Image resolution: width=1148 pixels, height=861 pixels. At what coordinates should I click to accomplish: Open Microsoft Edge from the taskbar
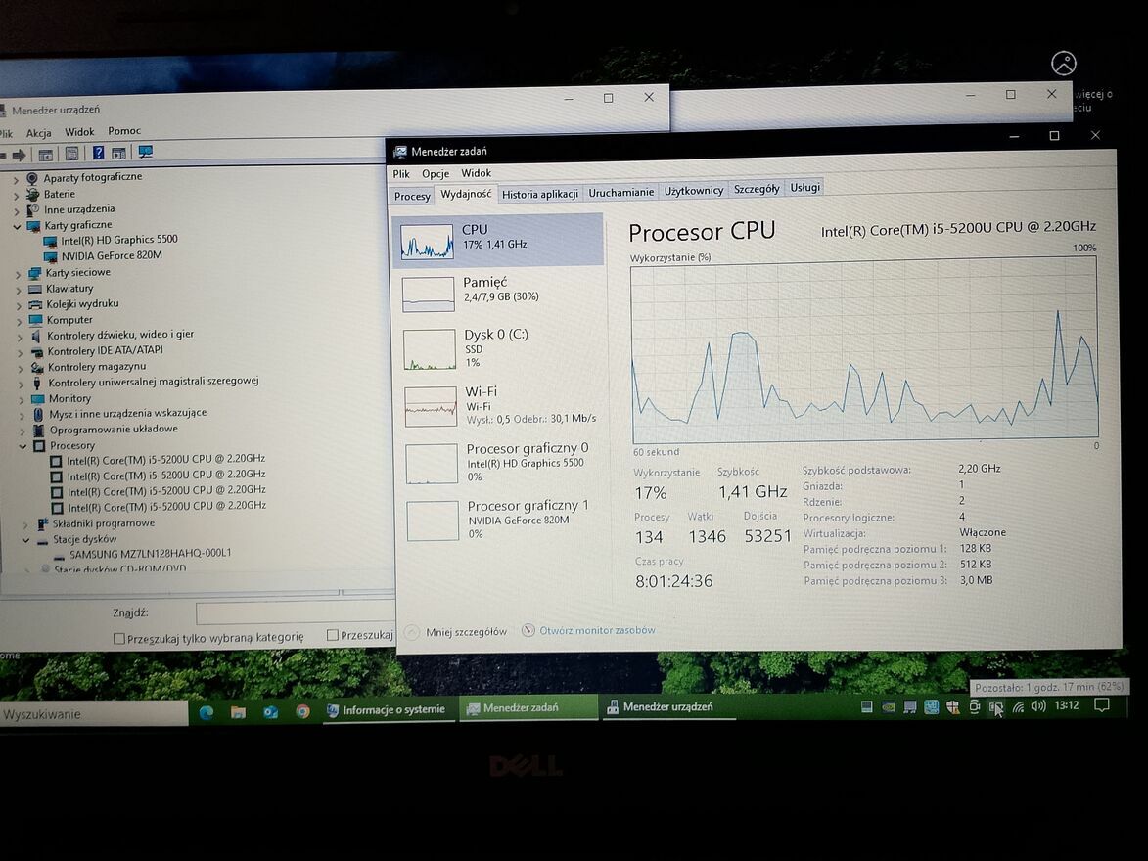click(207, 711)
